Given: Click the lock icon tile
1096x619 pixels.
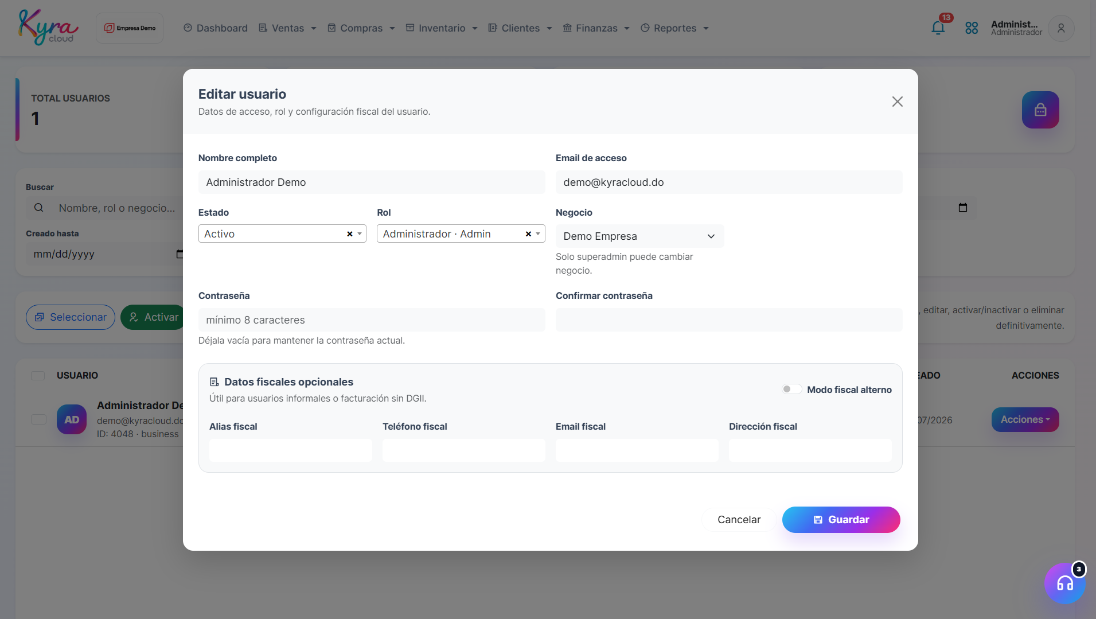Looking at the screenshot, I should pos(1040,110).
